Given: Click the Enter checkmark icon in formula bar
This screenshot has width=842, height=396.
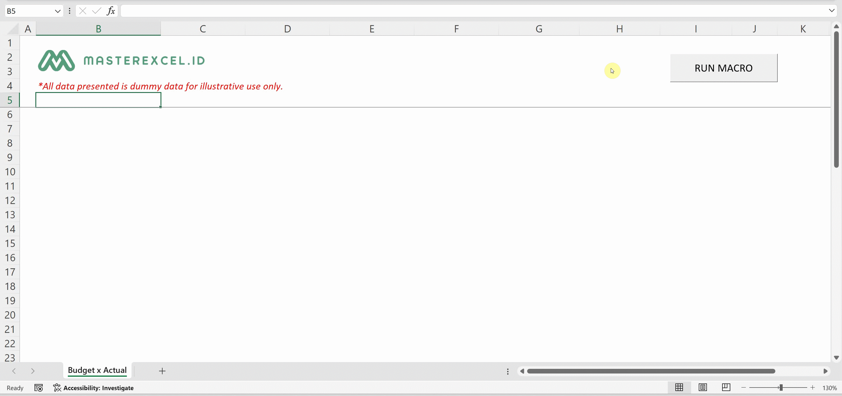Looking at the screenshot, I should click(96, 11).
